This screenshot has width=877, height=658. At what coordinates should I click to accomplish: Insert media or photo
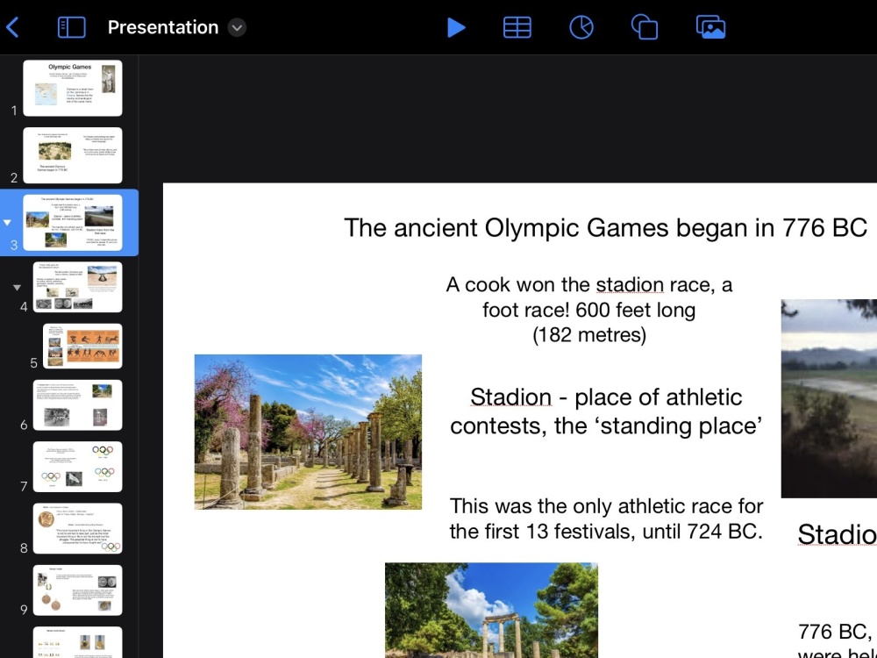coord(710,27)
